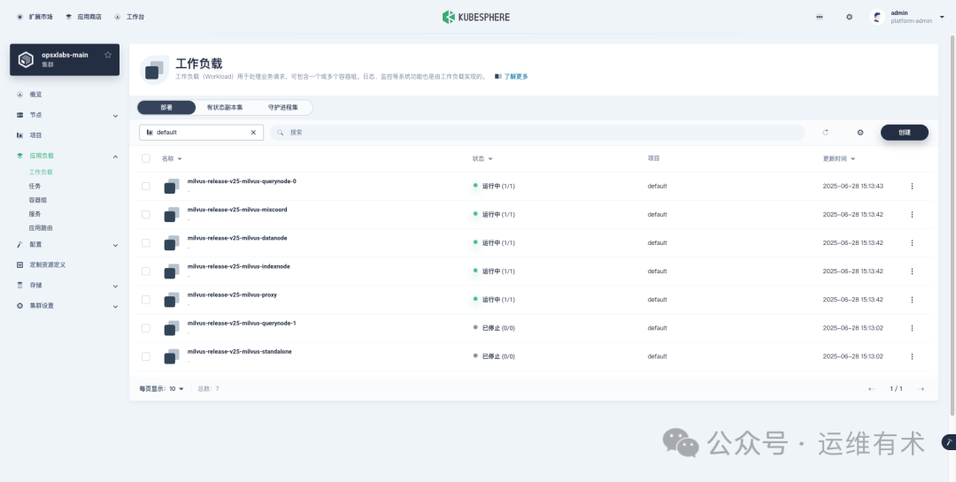
Task: Click the workload search field
Action: (x=537, y=133)
